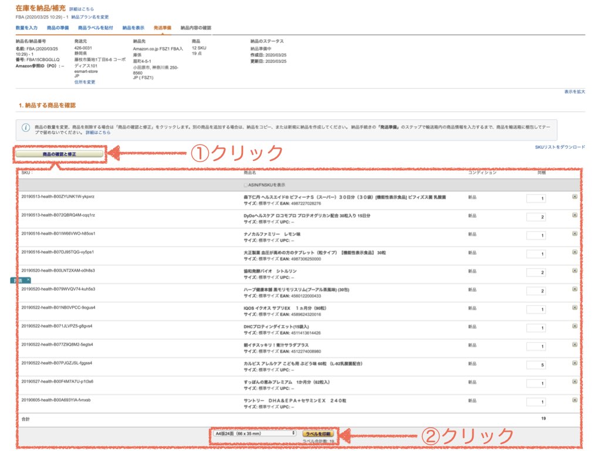Screen dimensions: 601x451
Task: Click quantity field for カルピス アレルケア row
Action: point(536,365)
